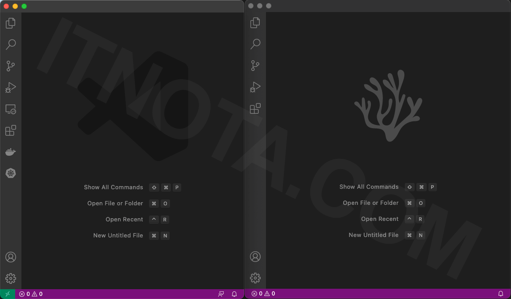
Task: Open Search in the left window sidebar
Action: [x=11, y=44]
